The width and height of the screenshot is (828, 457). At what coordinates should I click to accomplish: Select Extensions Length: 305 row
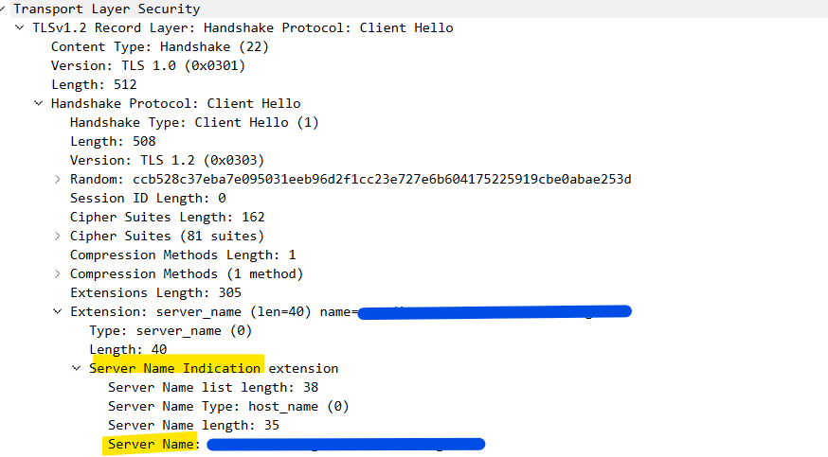click(155, 292)
